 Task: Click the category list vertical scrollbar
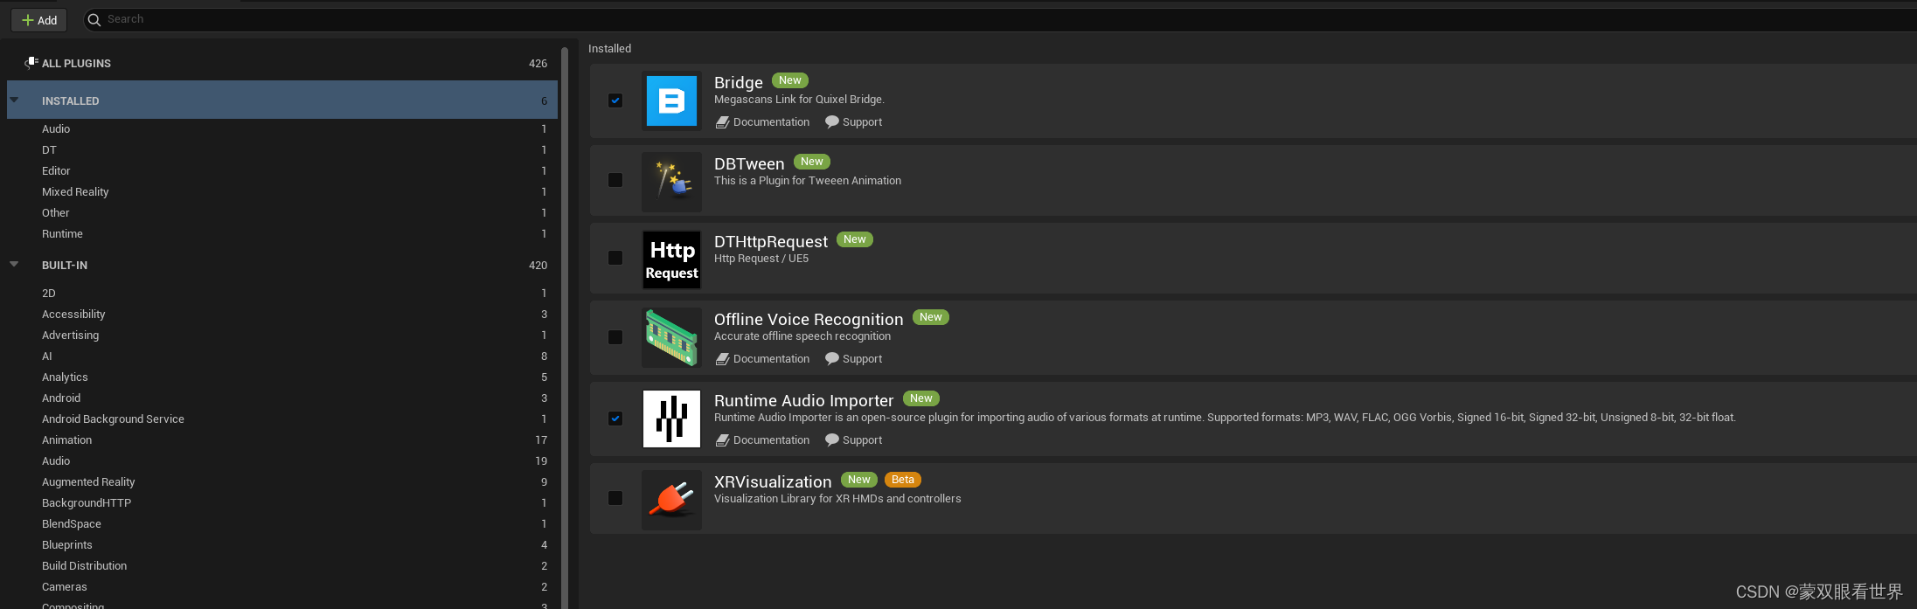565,328
